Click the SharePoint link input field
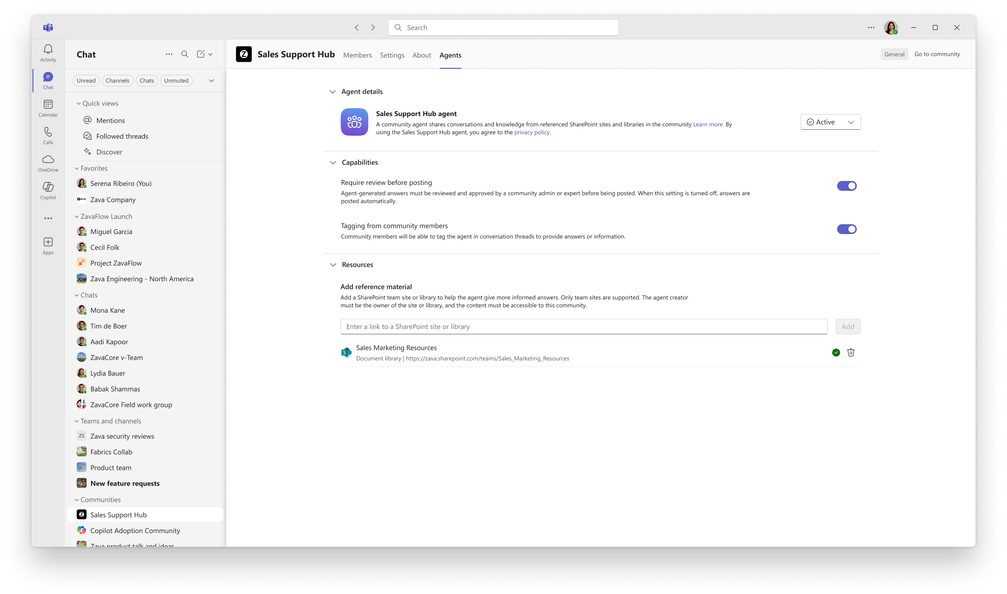The width and height of the screenshot is (1007, 594). pyautogui.click(x=583, y=327)
